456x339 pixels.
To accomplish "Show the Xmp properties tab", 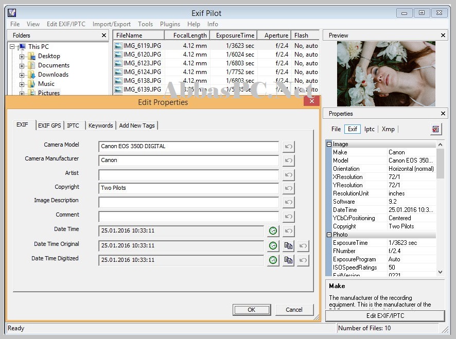I will click(x=388, y=129).
